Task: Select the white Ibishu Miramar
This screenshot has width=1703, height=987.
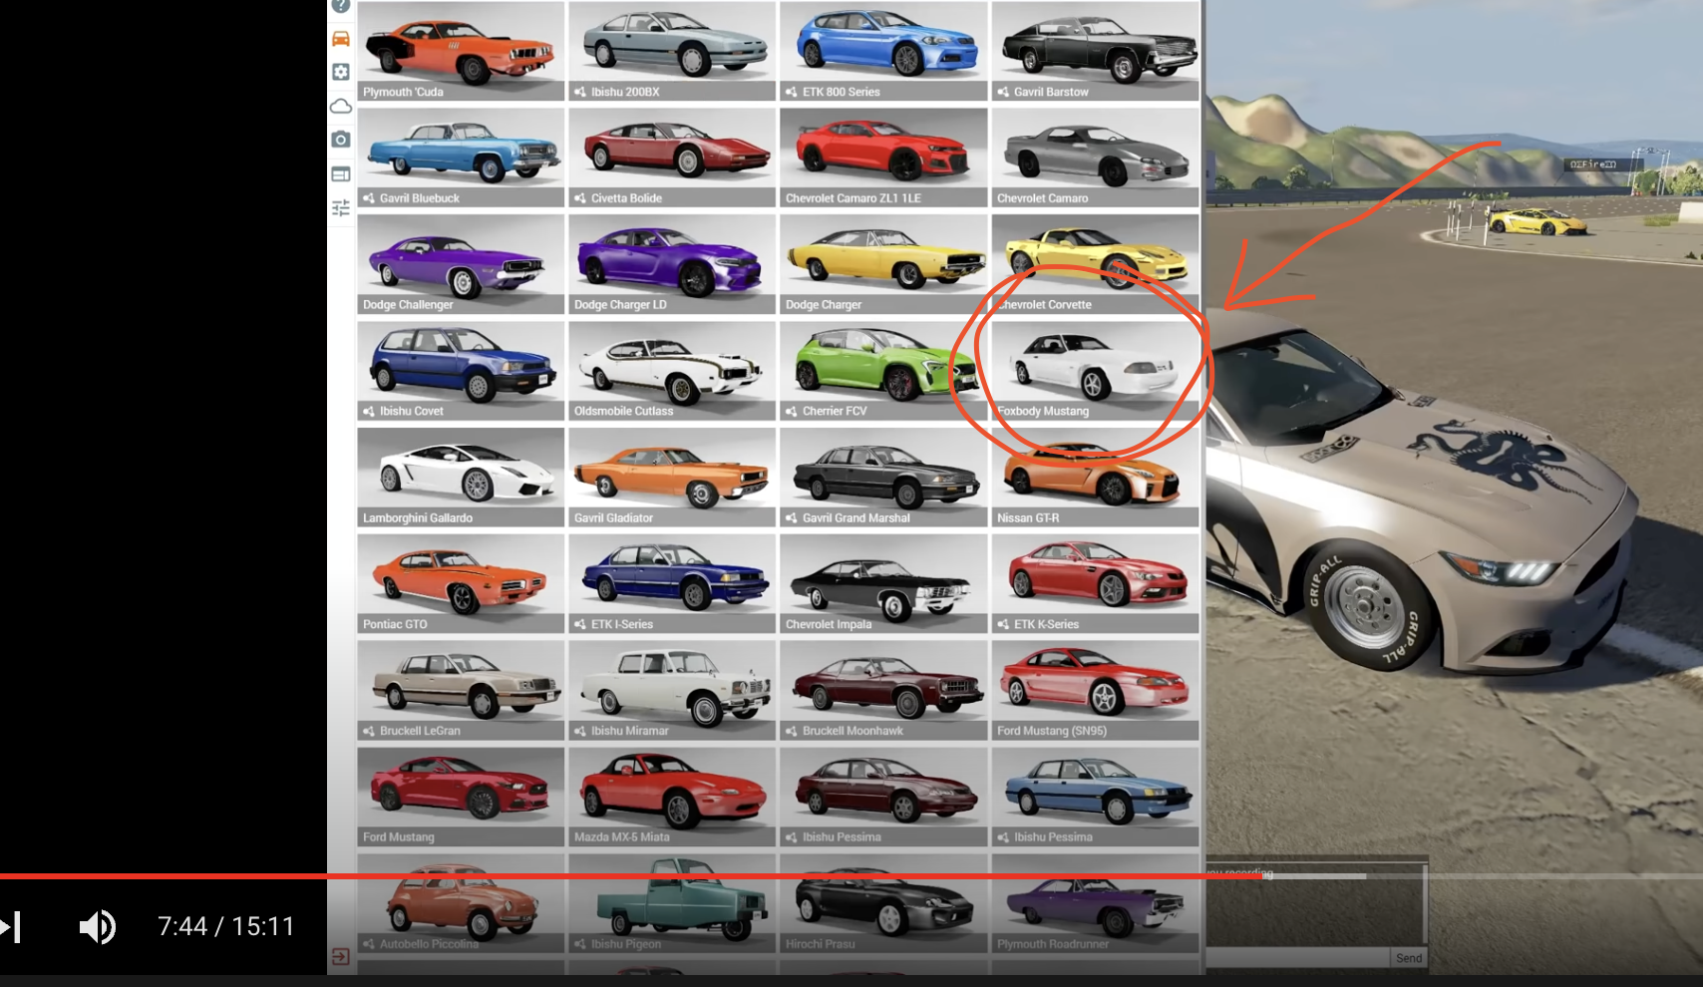Action: (672, 691)
